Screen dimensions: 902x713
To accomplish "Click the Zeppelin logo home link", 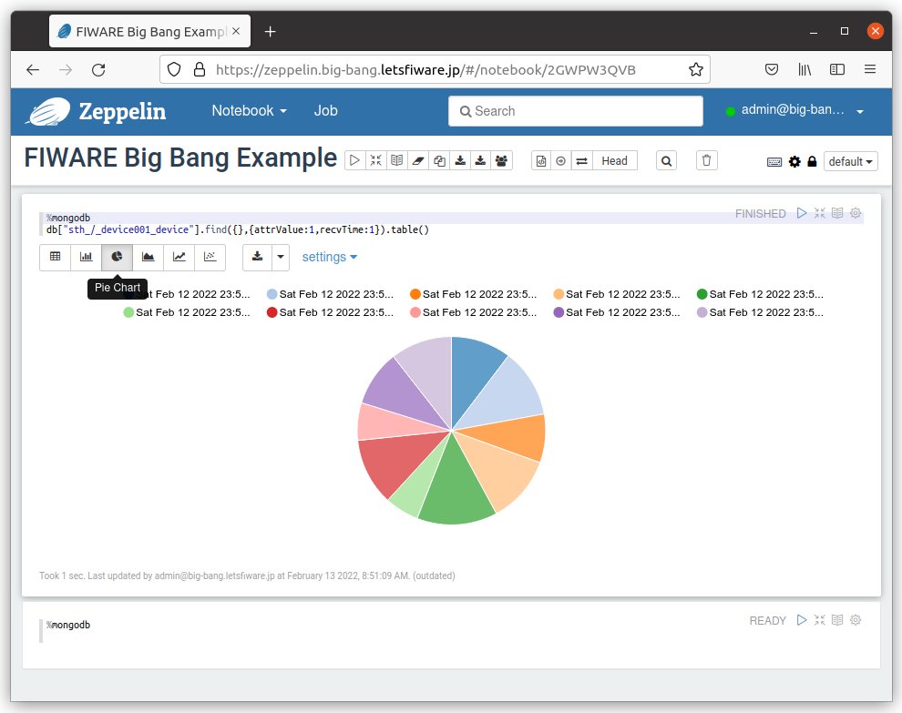I will pos(96,112).
